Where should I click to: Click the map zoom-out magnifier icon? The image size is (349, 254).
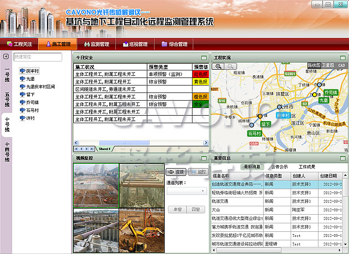click(x=231, y=66)
